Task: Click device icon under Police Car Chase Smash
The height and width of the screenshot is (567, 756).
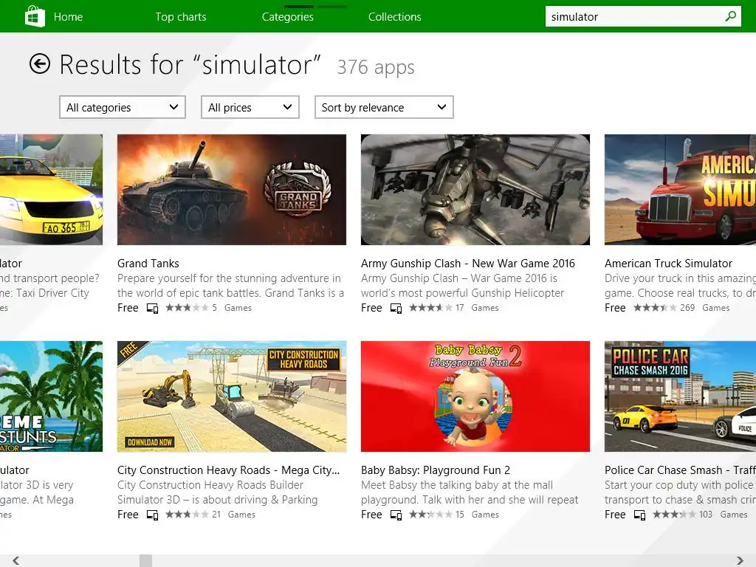Action: (639, 515)
